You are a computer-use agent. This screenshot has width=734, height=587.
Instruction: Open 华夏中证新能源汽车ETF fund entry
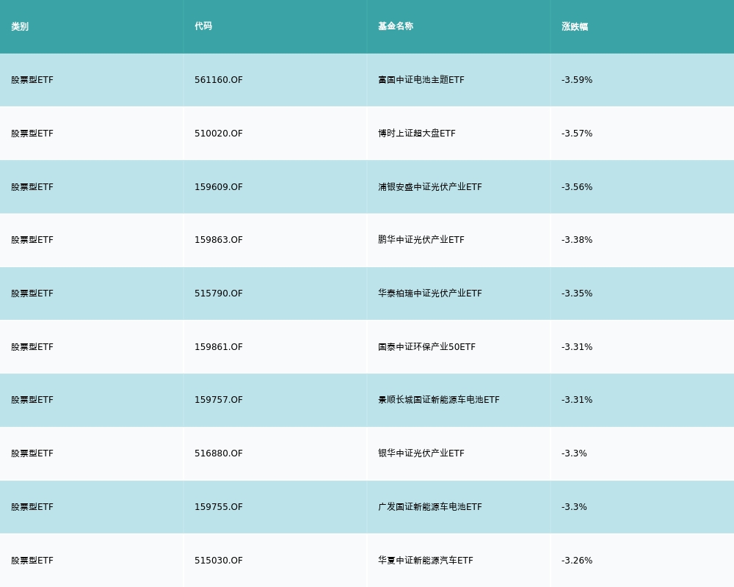point(426,561)
